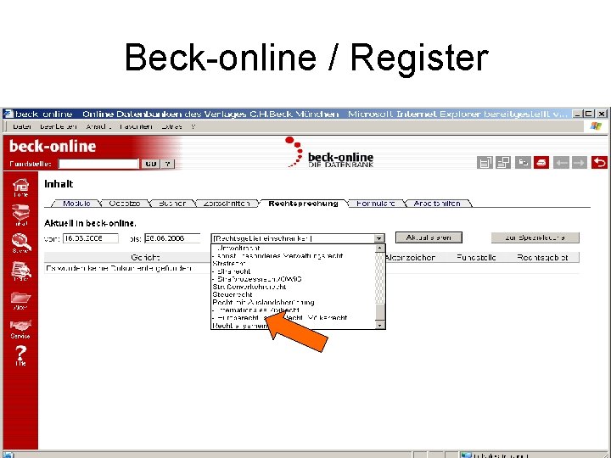Click the red print icon in toolbar

[x=541, y=162]
